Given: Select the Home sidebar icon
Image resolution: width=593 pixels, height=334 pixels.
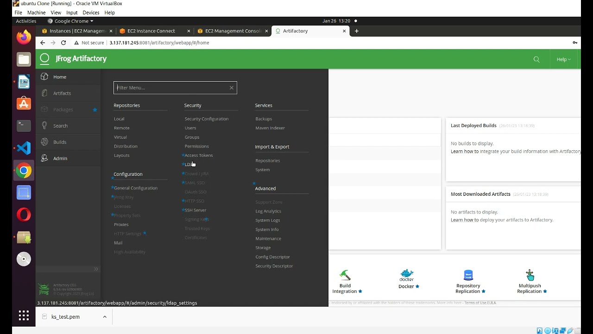Looking at the screenshot, I should click(x=44, y=77).
